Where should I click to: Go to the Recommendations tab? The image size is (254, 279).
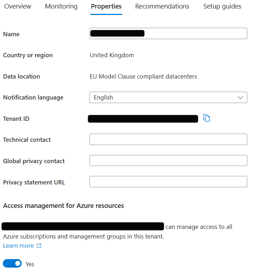[x=162, y=6]
